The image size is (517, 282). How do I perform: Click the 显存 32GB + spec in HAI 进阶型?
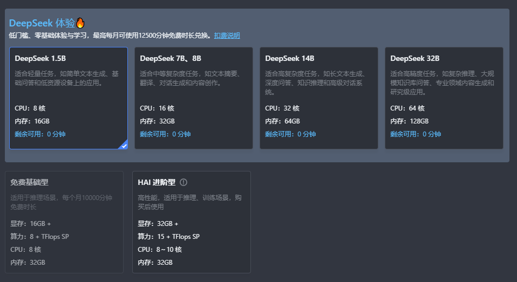coord(158,224)
